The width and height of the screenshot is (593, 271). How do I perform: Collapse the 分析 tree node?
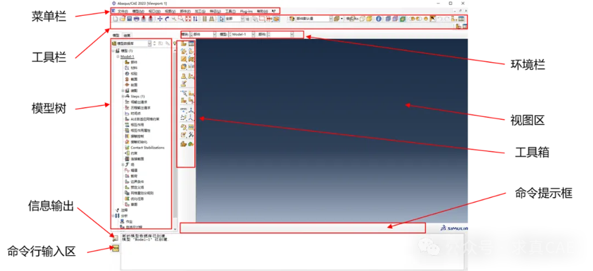point(113,215)
